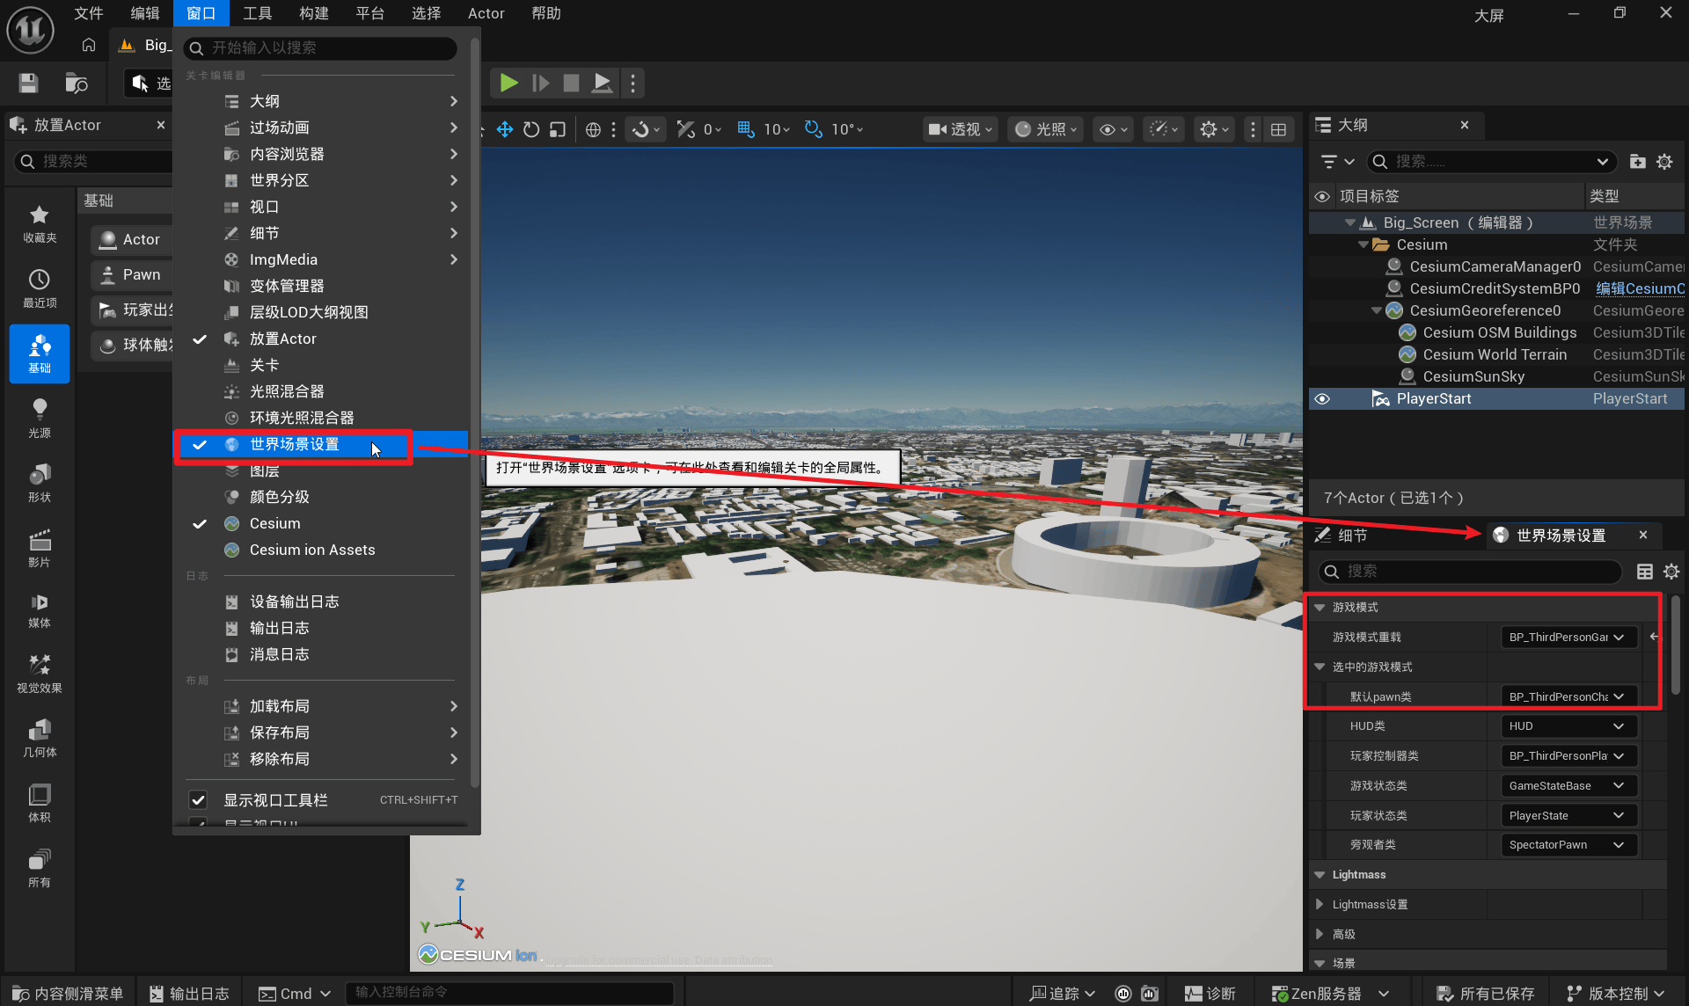Image resolution: width=1689 pixels, height=1006 pixels.
Task: Click the Shapes category icon
Action: click(39, 482)
